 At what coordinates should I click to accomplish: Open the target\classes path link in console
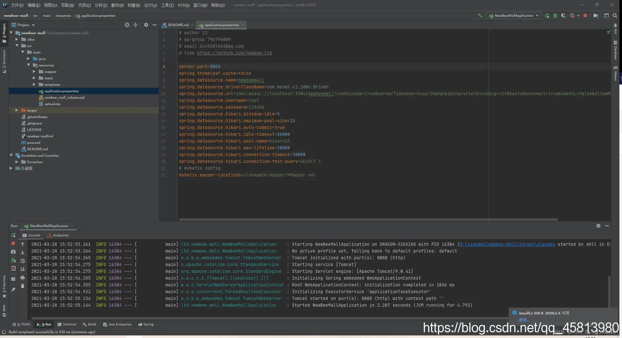point(507,244)
